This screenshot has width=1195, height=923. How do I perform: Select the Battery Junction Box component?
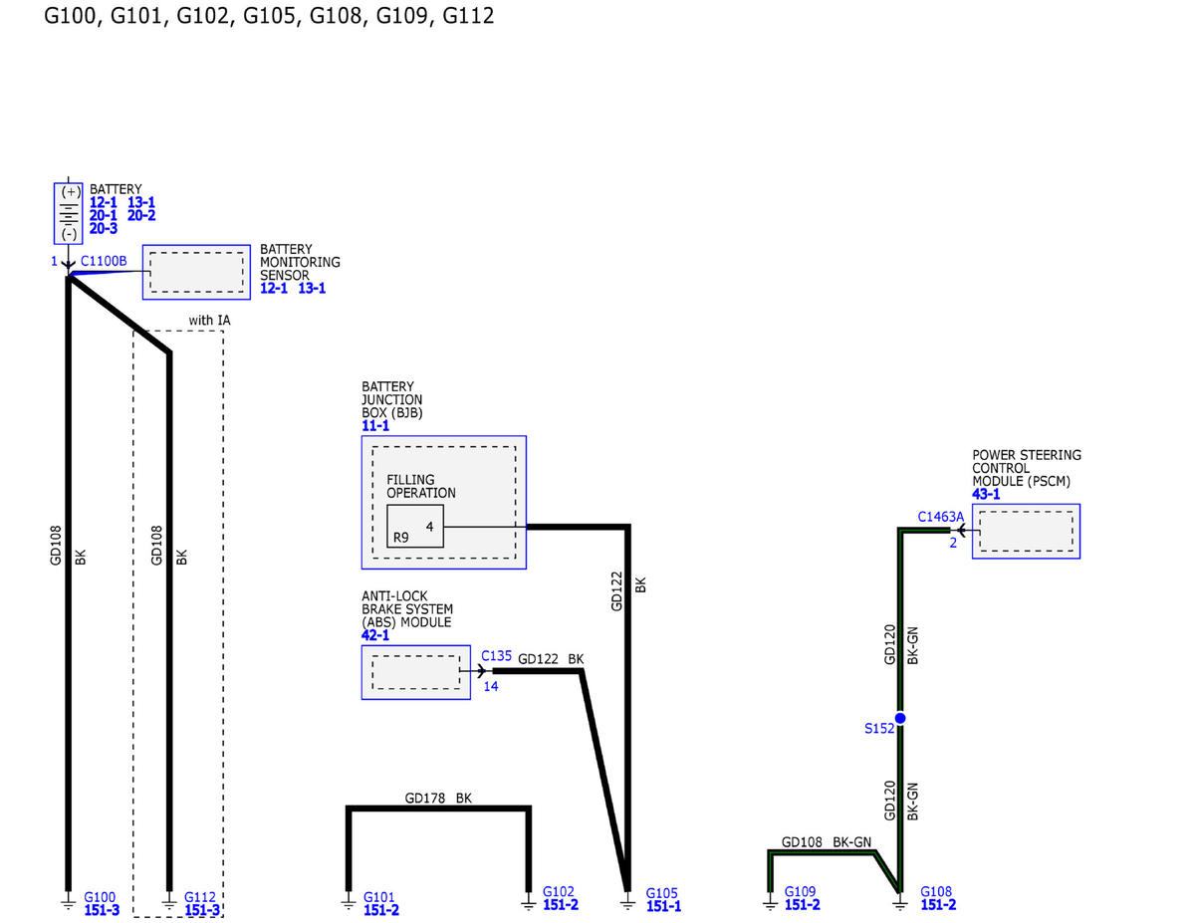[x=443, y=502]
